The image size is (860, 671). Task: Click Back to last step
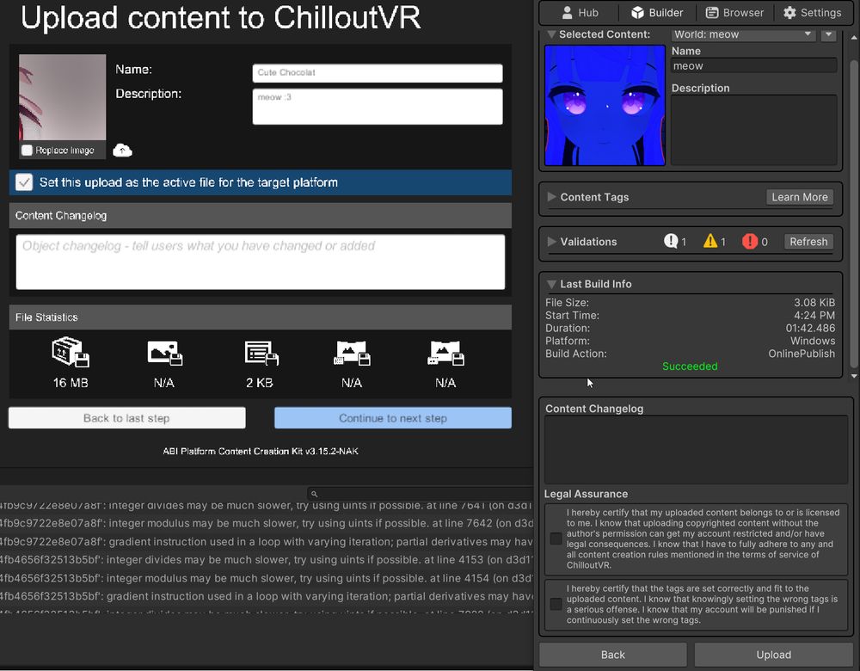(126, 418)
